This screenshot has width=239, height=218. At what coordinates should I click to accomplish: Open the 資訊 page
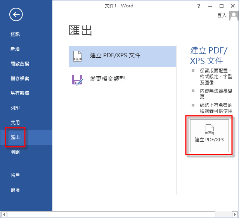(x=15, y=34)
